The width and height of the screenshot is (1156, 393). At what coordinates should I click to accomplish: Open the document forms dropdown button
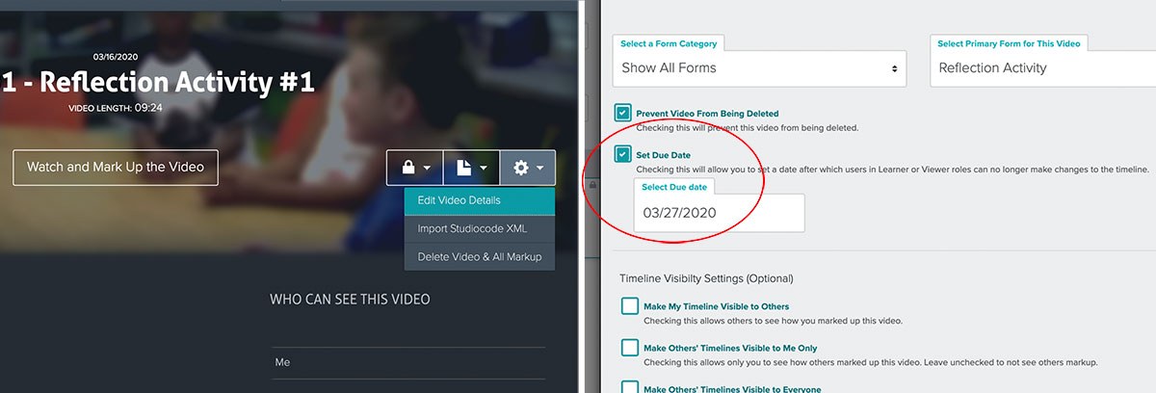tap(471, 168)
